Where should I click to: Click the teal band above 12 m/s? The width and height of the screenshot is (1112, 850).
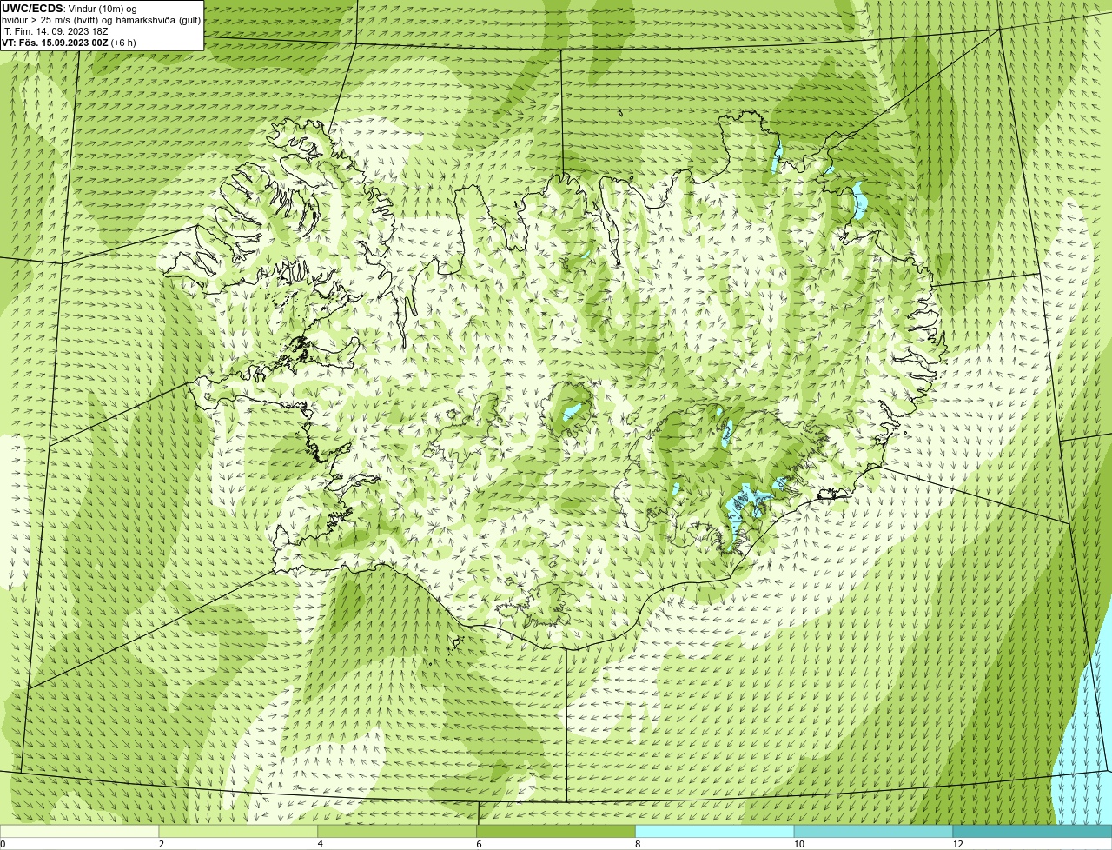(x=1032, y=832)
